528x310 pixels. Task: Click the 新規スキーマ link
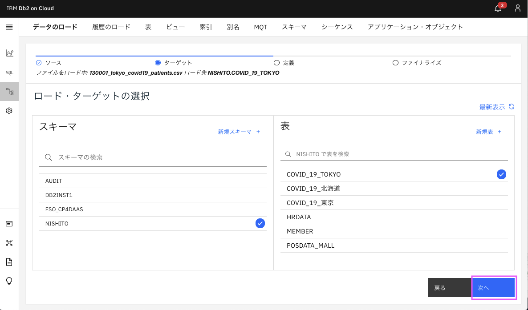pos(235,132)
